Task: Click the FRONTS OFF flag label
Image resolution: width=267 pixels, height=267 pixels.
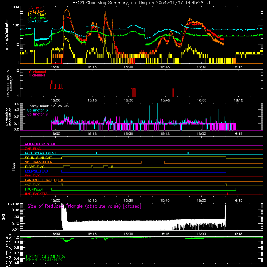Action: (35, 189)
